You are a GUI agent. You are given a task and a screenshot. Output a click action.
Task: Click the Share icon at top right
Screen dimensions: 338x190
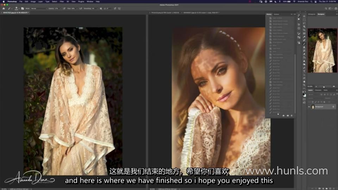point(336,8)
